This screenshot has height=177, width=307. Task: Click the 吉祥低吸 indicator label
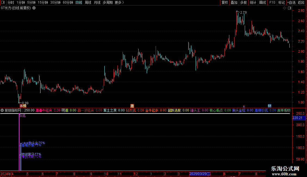tap(284, 111)
